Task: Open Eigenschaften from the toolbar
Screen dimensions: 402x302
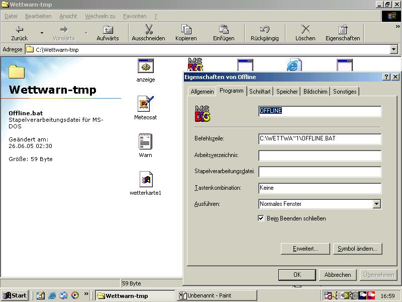Action: [343, 30]
